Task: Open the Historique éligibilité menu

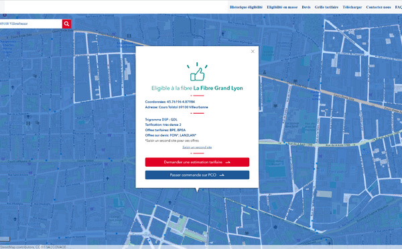Action: click(246, 7)
